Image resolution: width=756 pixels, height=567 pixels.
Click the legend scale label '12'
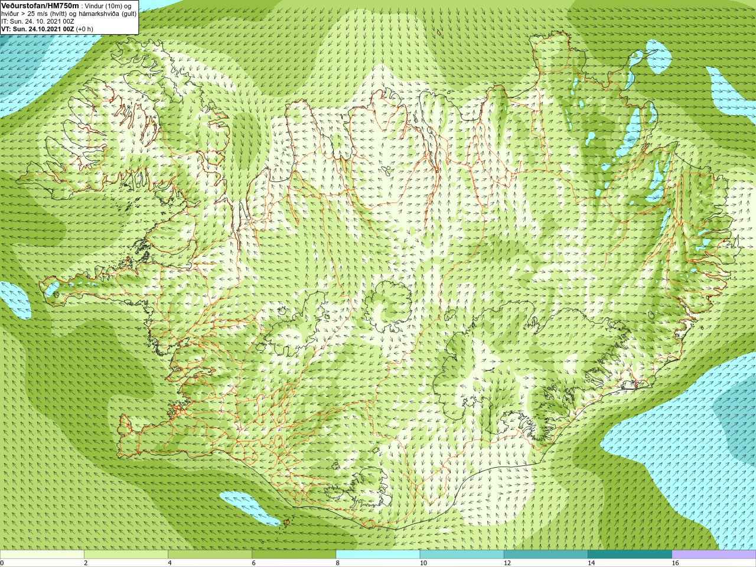[507, 563]
